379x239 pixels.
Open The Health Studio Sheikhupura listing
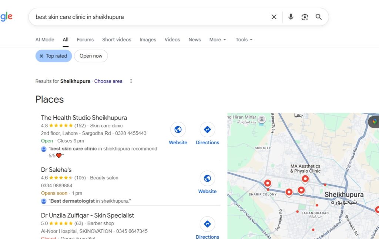(x=84, y=118)
